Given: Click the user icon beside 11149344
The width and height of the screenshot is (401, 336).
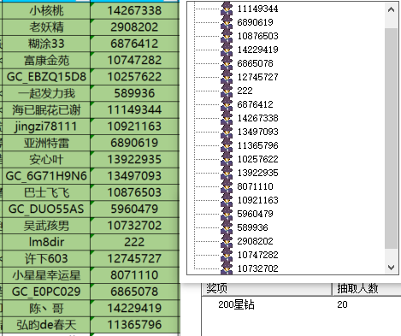Looking at the screenshot, I should 227,8.
